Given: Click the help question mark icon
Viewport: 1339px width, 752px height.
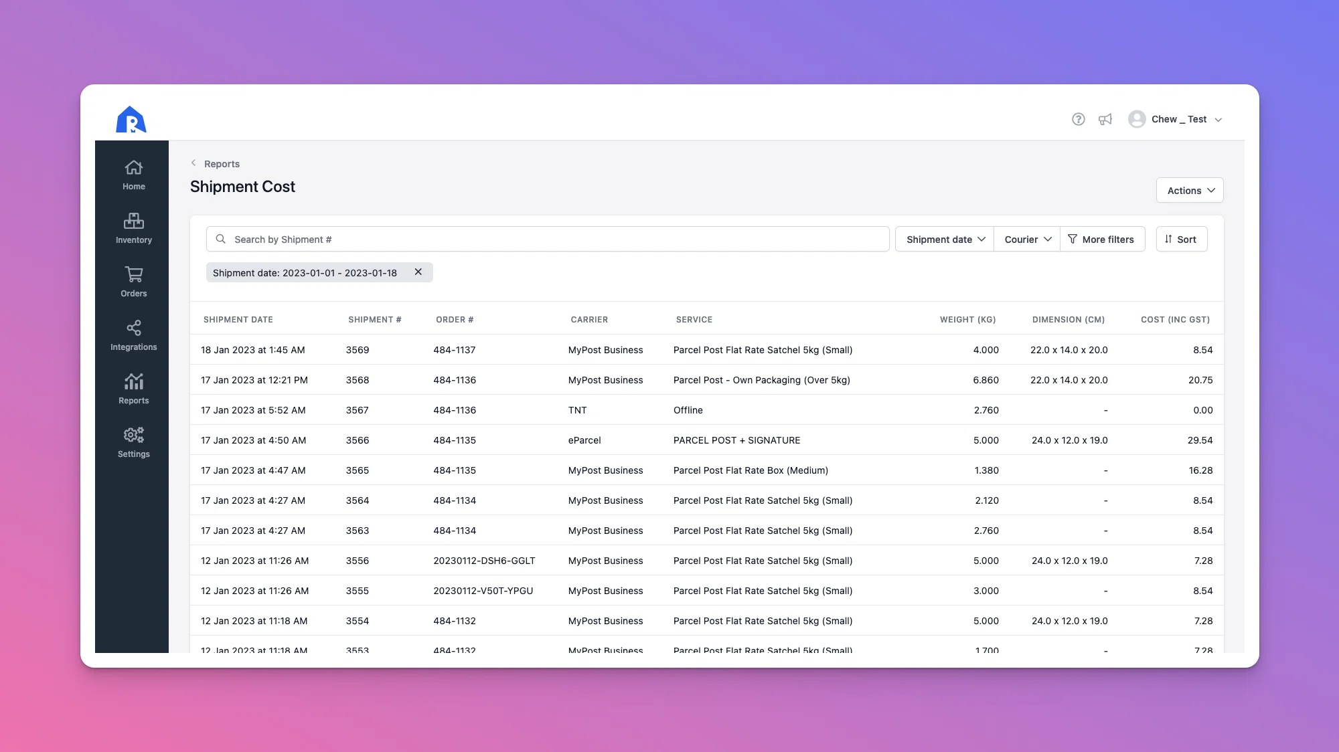Looking at the screenshot, I should pyautogui.click(x=1078, y=119).
